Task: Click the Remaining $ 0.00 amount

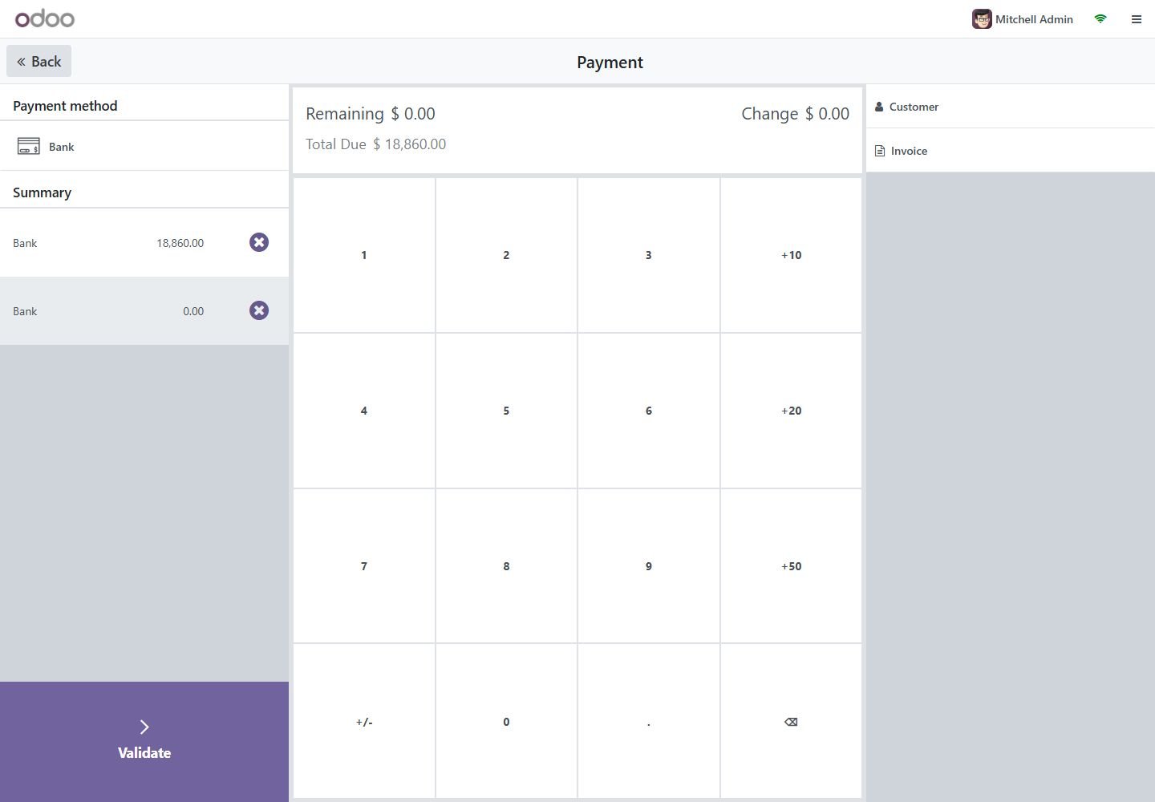Action: 371,114
